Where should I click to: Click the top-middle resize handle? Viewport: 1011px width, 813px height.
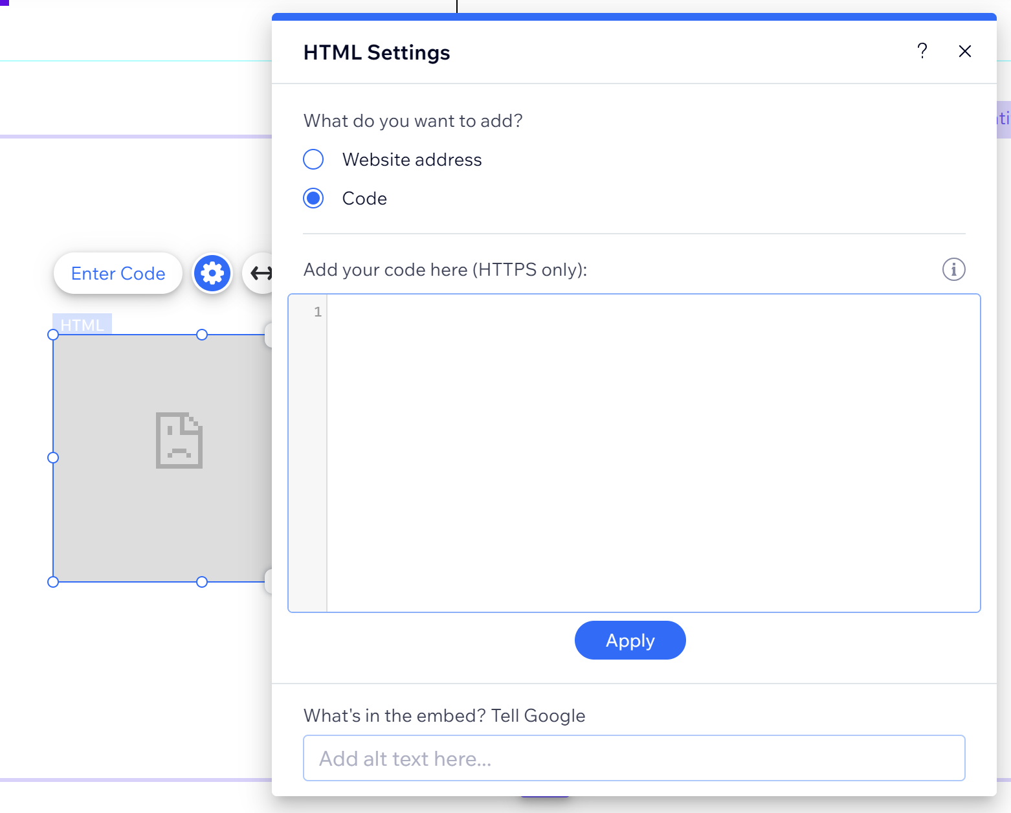(202, 335)
